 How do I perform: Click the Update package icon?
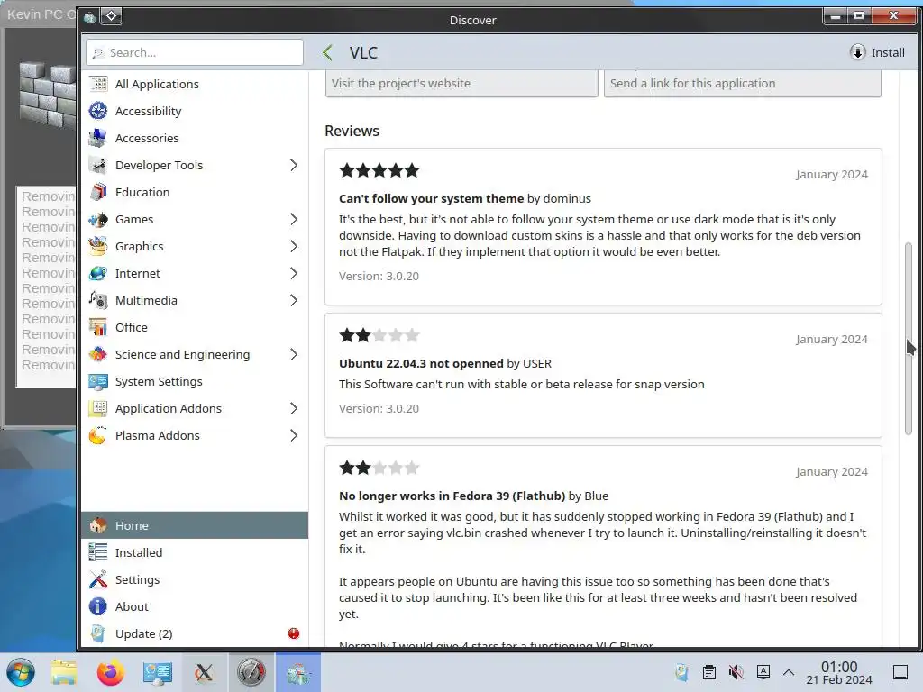(x=98, y=633)
